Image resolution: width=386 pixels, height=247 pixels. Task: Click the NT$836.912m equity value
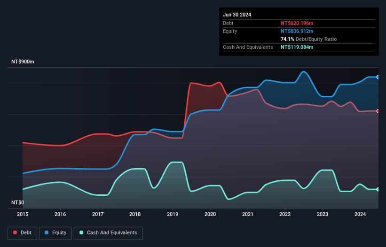(297, 31)
